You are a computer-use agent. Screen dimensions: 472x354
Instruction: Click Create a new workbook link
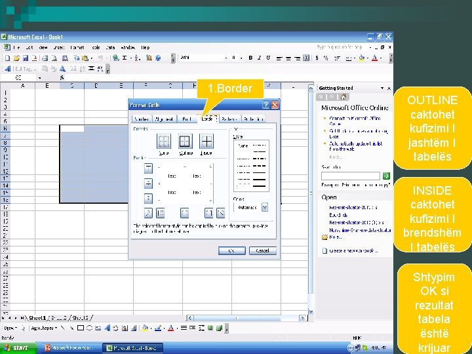(x=353, y=250)
